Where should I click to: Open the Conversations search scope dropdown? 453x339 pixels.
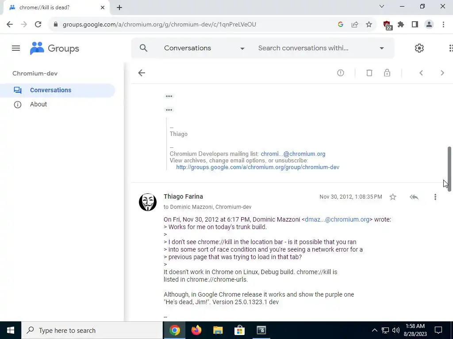(204, 48)
